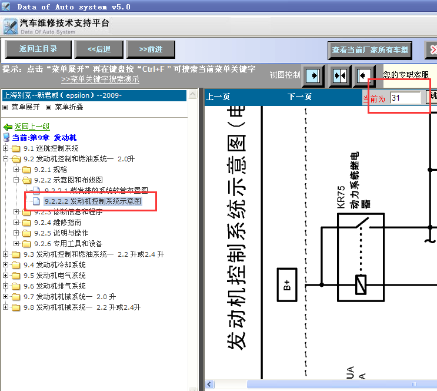Image resolution: width=437 pixels, height=391 pixels.
Task: Expand the 9.2.5 说明与操作 node
Action: tap(16, 233)
